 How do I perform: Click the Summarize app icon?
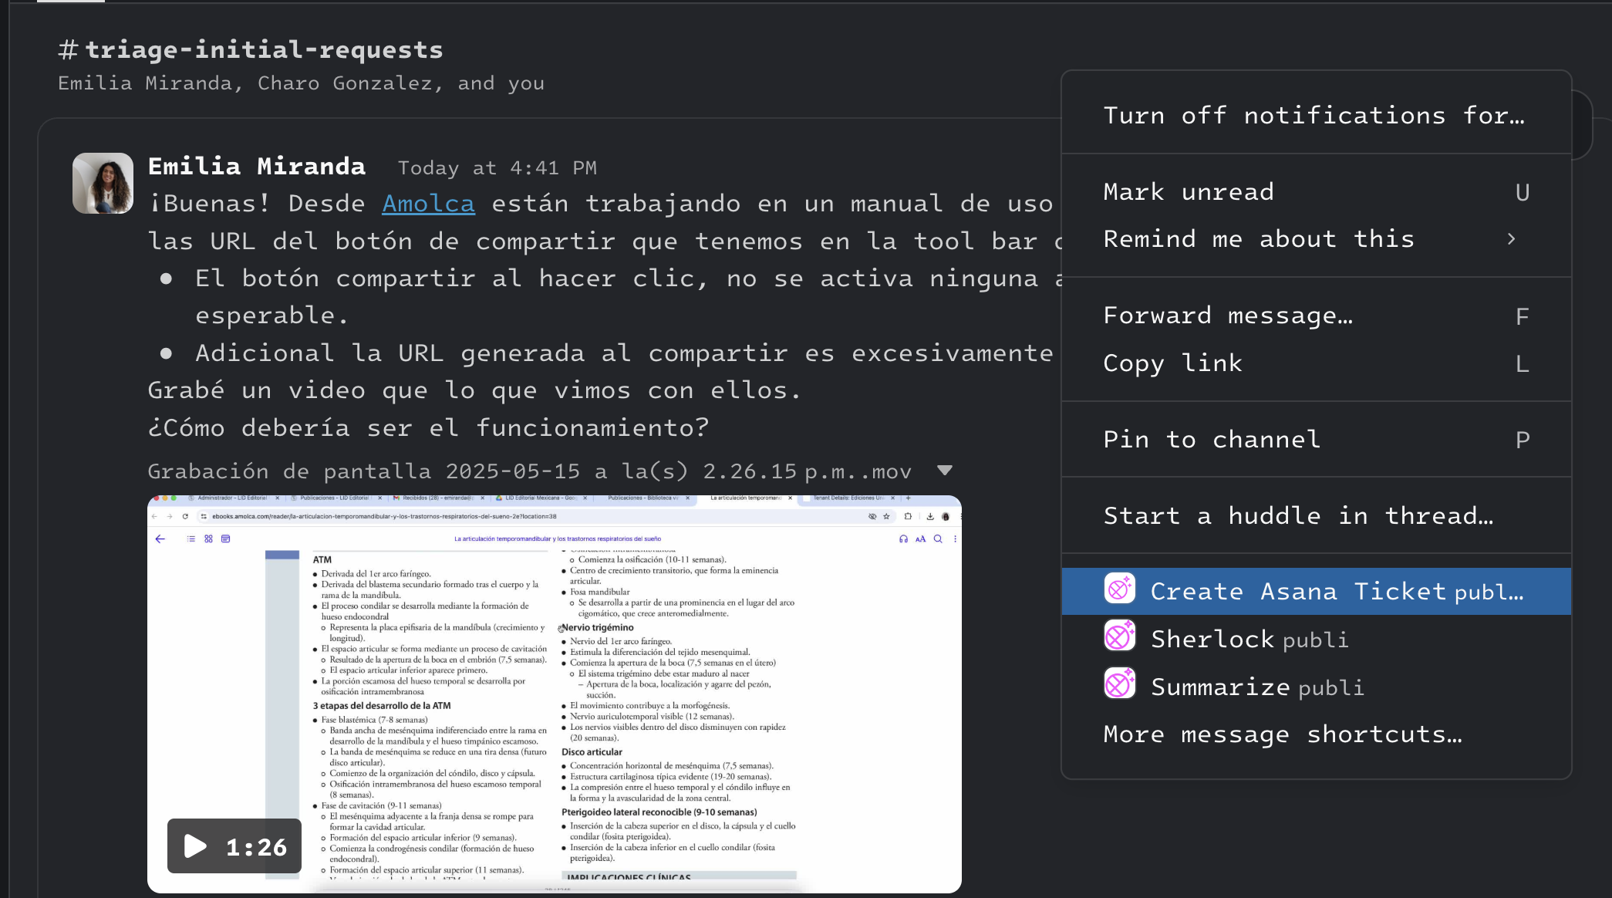(x=1119, y=684)
